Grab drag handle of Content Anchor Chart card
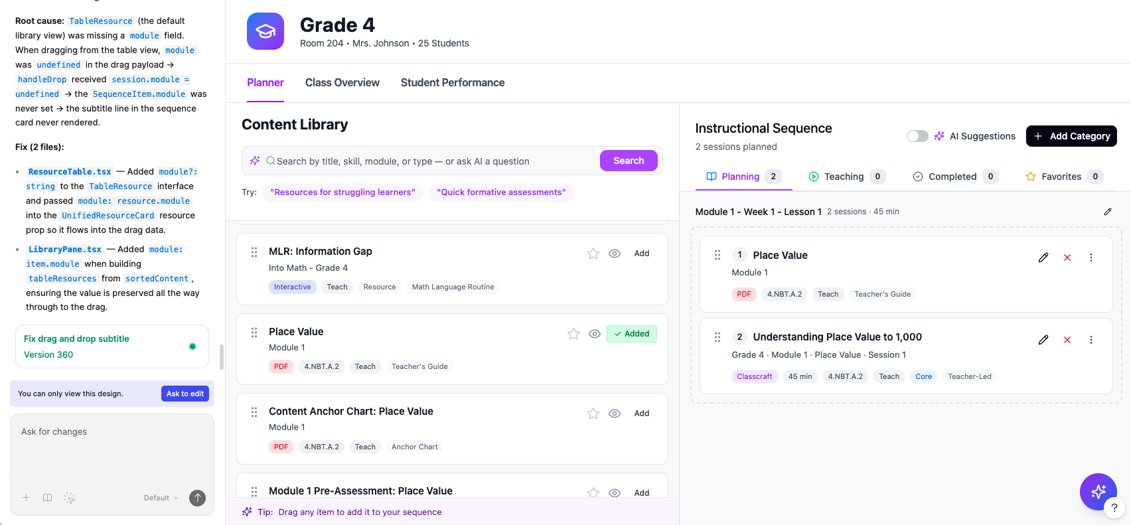The width and height of the screenshot is (1131, 525). tap(254, 412)
